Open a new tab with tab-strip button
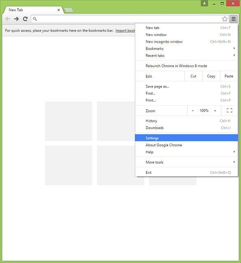The width and height of the screenshot is (241, 263). (69, 10)
